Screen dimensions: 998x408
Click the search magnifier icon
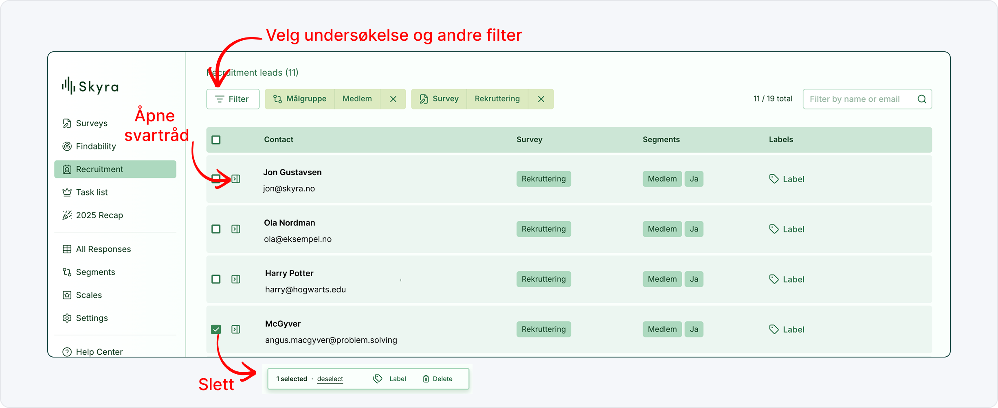(x=922, y=99)
